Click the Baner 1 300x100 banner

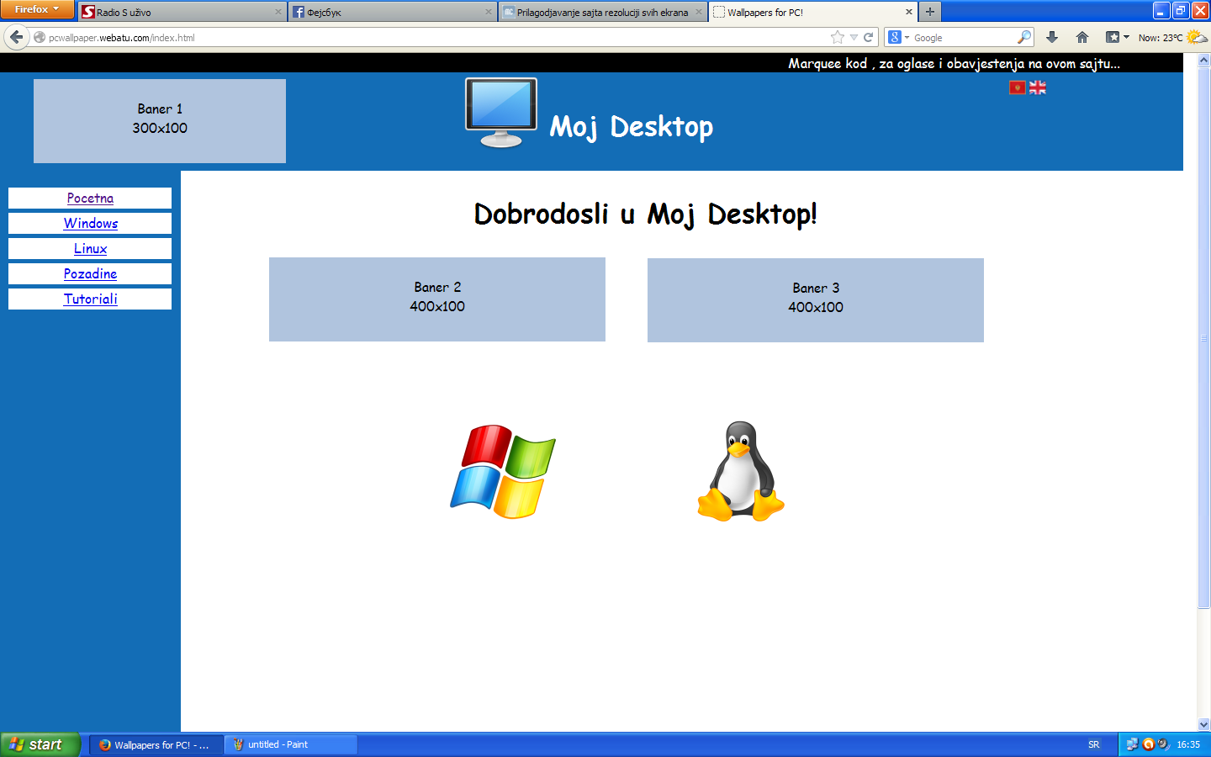click(x=160, y=121)
